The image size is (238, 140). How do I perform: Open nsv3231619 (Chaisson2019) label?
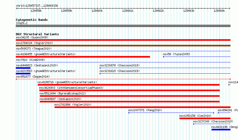click(x=120, y=71)
